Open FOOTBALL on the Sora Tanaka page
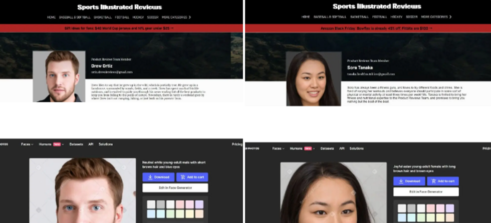This screenshot has height=223, width=491. (380, 17)
